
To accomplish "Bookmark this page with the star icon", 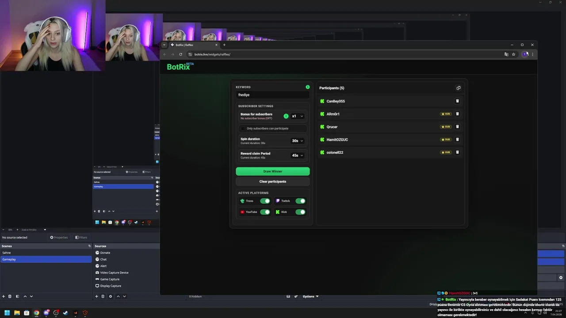I will coord(513,54).
